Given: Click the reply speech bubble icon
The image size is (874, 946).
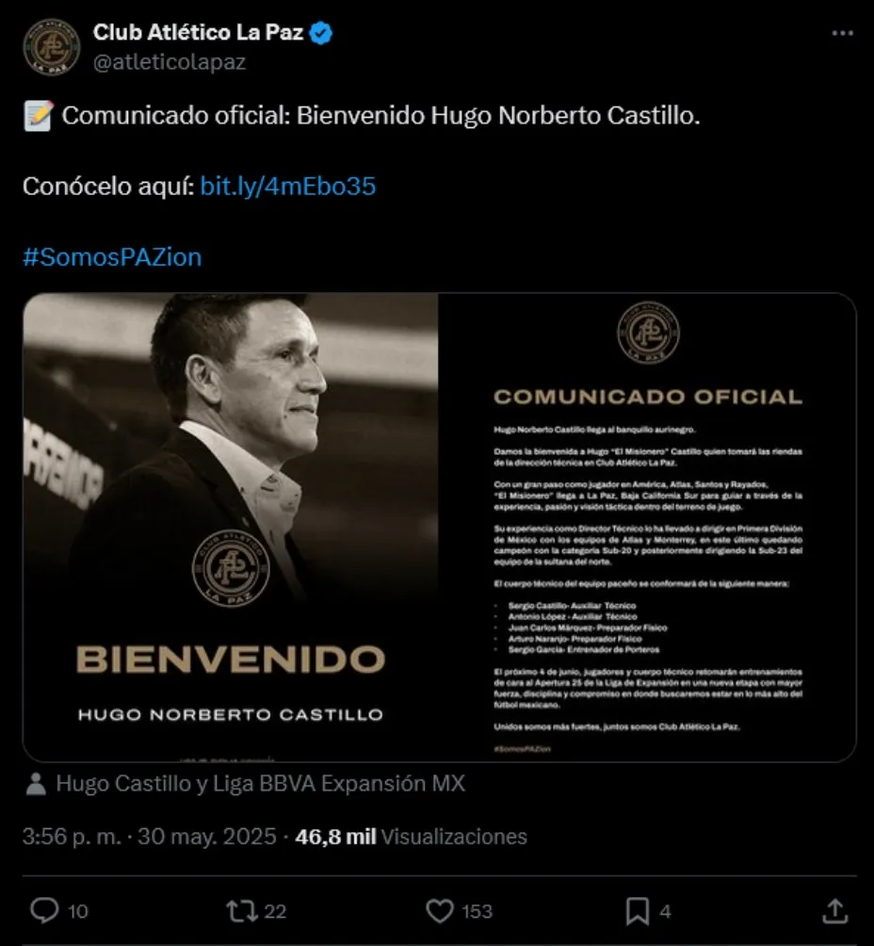Looking at the screenshot, I should point(45,910).
